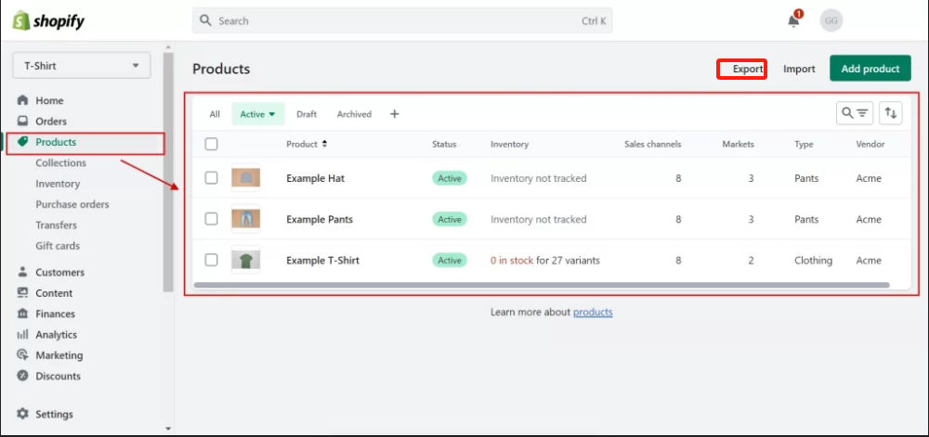Screen dimensions: 929x437
Task: Click the Export button
Action: (x=748, y=69)
